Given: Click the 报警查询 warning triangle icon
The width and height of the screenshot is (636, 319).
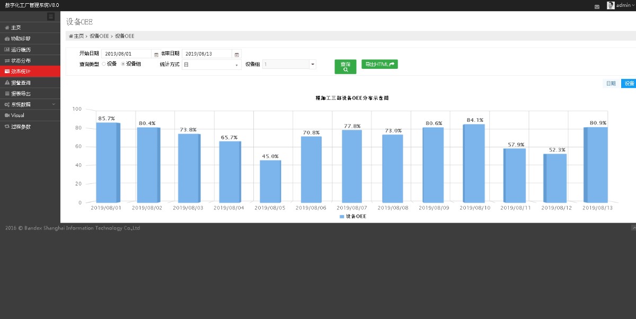Looking at the screenshot, I should pos(7,83).
